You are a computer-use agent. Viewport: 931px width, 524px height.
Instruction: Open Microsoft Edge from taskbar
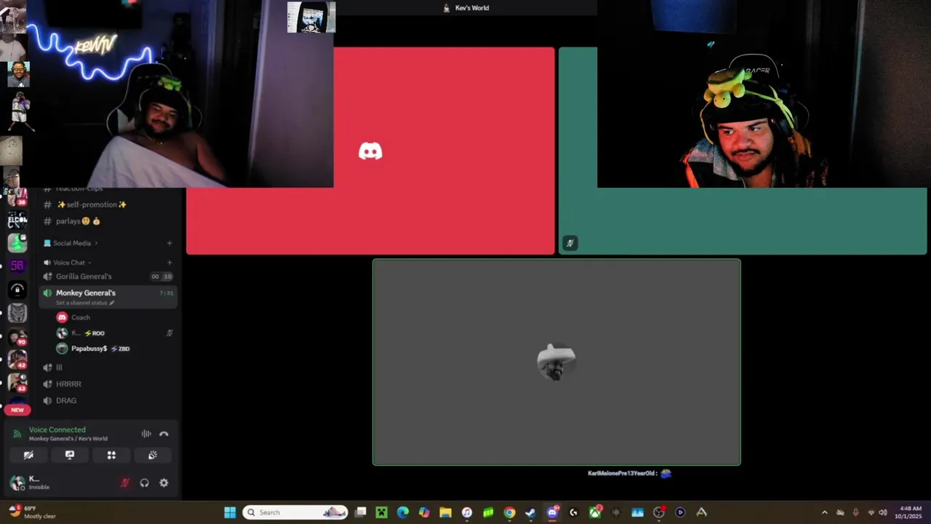403,512
